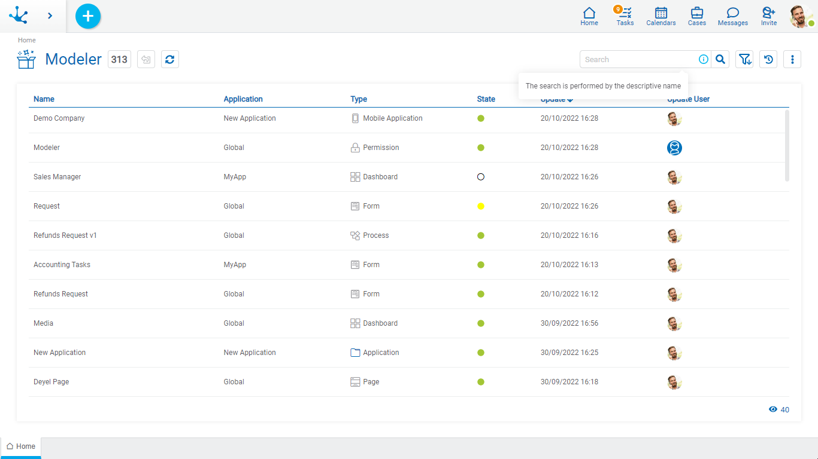Screen dimensions: 818x459
Task: Click the magnifying glass search button
Action: (720, 59)
